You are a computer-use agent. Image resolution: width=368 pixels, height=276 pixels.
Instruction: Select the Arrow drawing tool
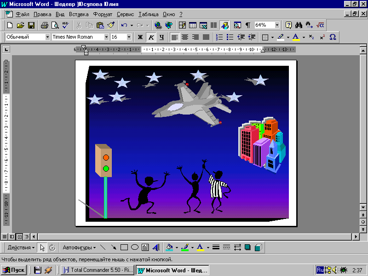pyautogui.click(x=114, y=247)
